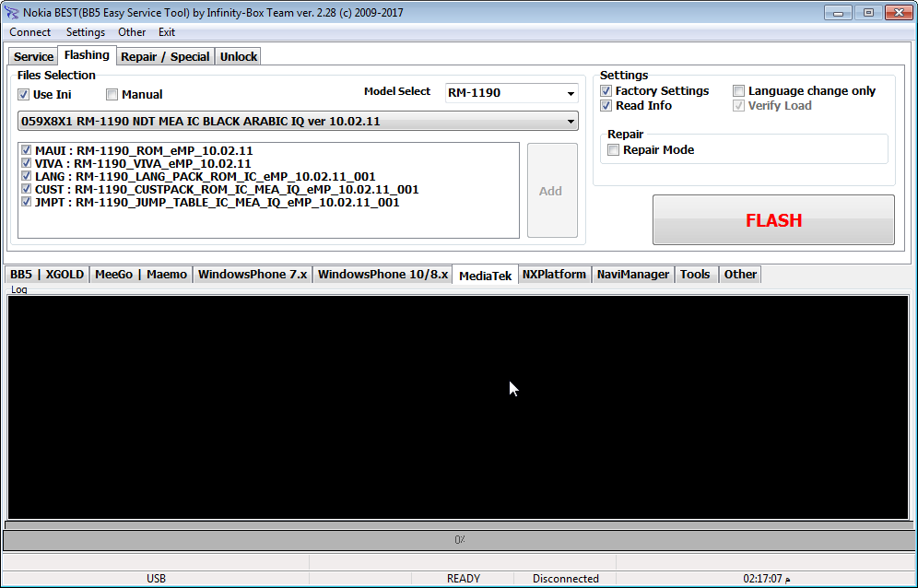
Task: Minimize the Nokia BEST window
Action: pyautogui.click(x=839, y=12)
